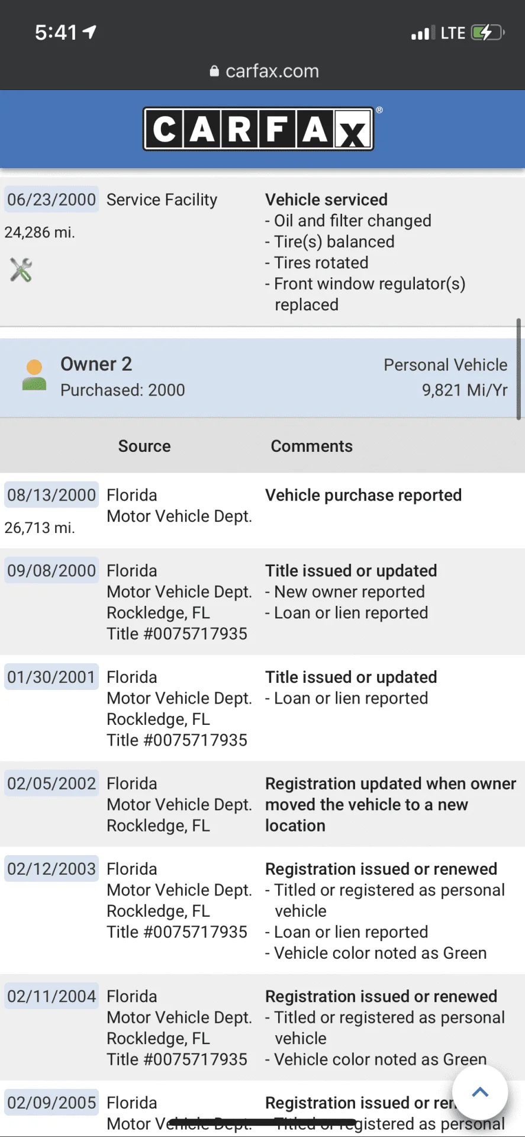Select the 02/05/2002 date entry
The height and width of the screenshot is (1137, 525).
pos(51,783)
